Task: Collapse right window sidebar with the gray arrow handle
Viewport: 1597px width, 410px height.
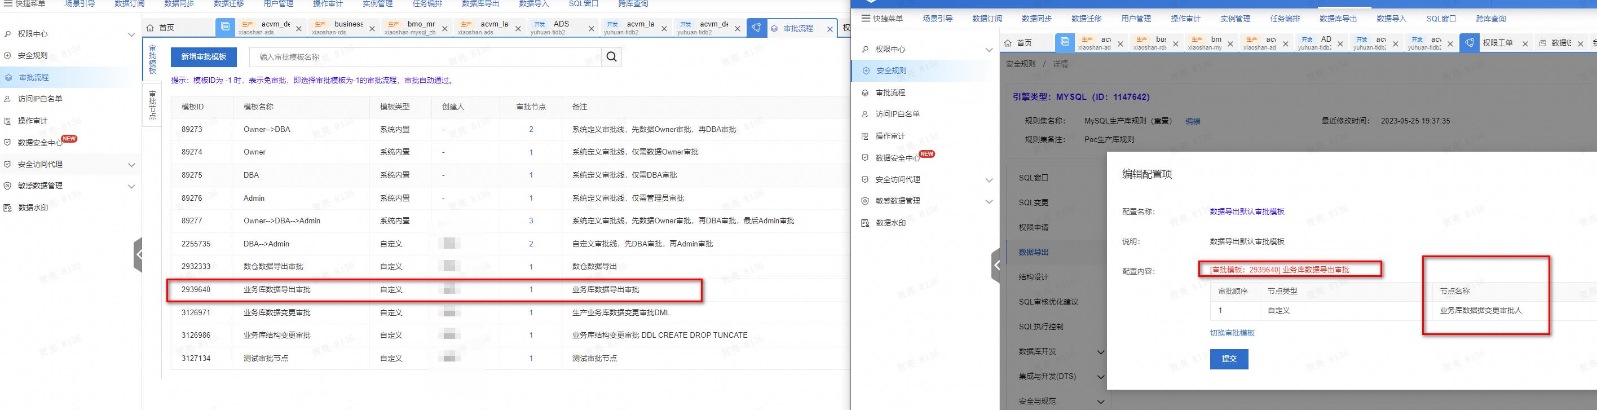Action: point(996,266)
